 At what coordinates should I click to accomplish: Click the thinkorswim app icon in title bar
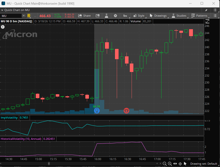click(3, 3)
